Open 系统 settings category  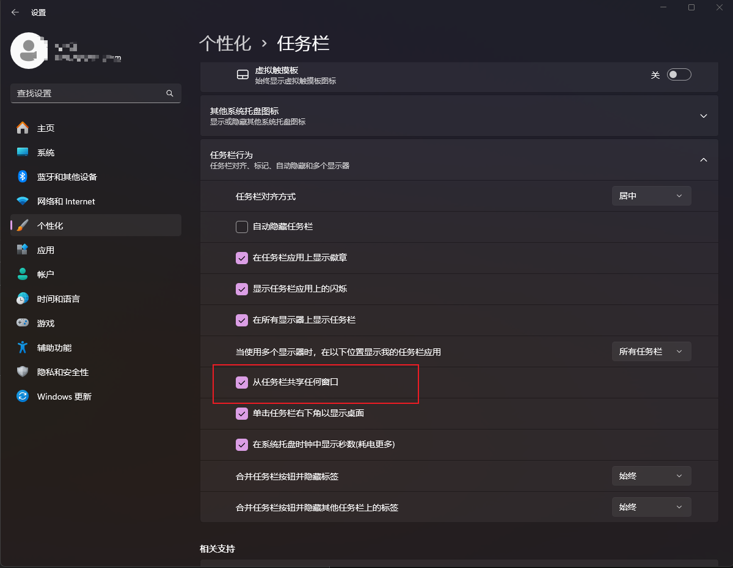(x=96, y=153)
